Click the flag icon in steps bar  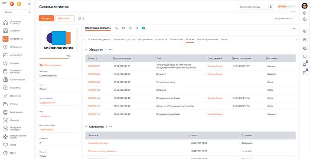pyautogui.click(x=137, y=28)
